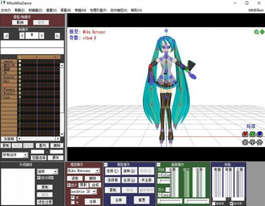This screenshot has width=265, height=206.
Task: Open the MMEffect menu
Action: click(x=256, y=10)
